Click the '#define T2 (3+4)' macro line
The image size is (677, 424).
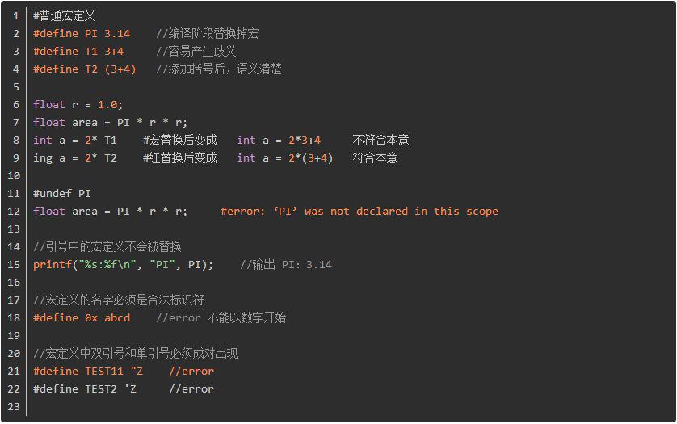pos(85,69)
